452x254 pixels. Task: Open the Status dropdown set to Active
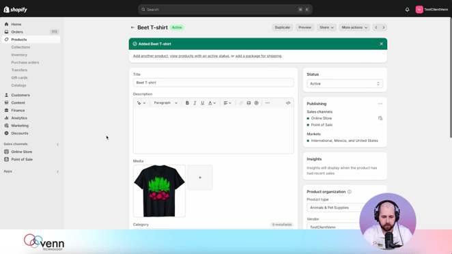coord(345,83)
